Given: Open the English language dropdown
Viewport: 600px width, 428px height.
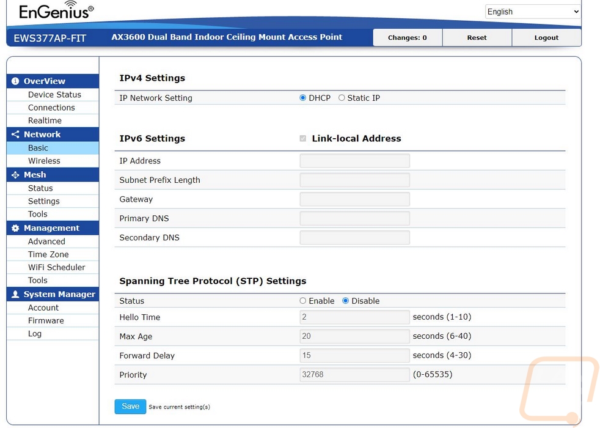Looking at the screenshot, I should (533, 12).
